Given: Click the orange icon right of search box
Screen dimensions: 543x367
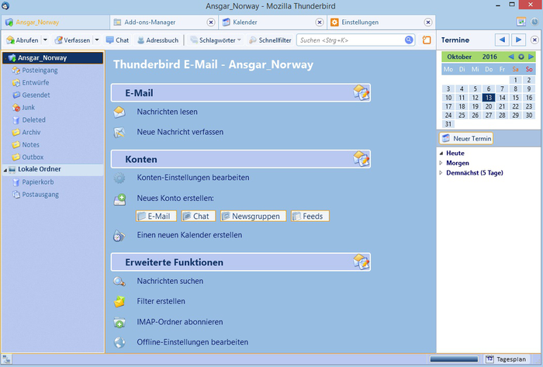Looking at the screenshot, I should (427, 40).
